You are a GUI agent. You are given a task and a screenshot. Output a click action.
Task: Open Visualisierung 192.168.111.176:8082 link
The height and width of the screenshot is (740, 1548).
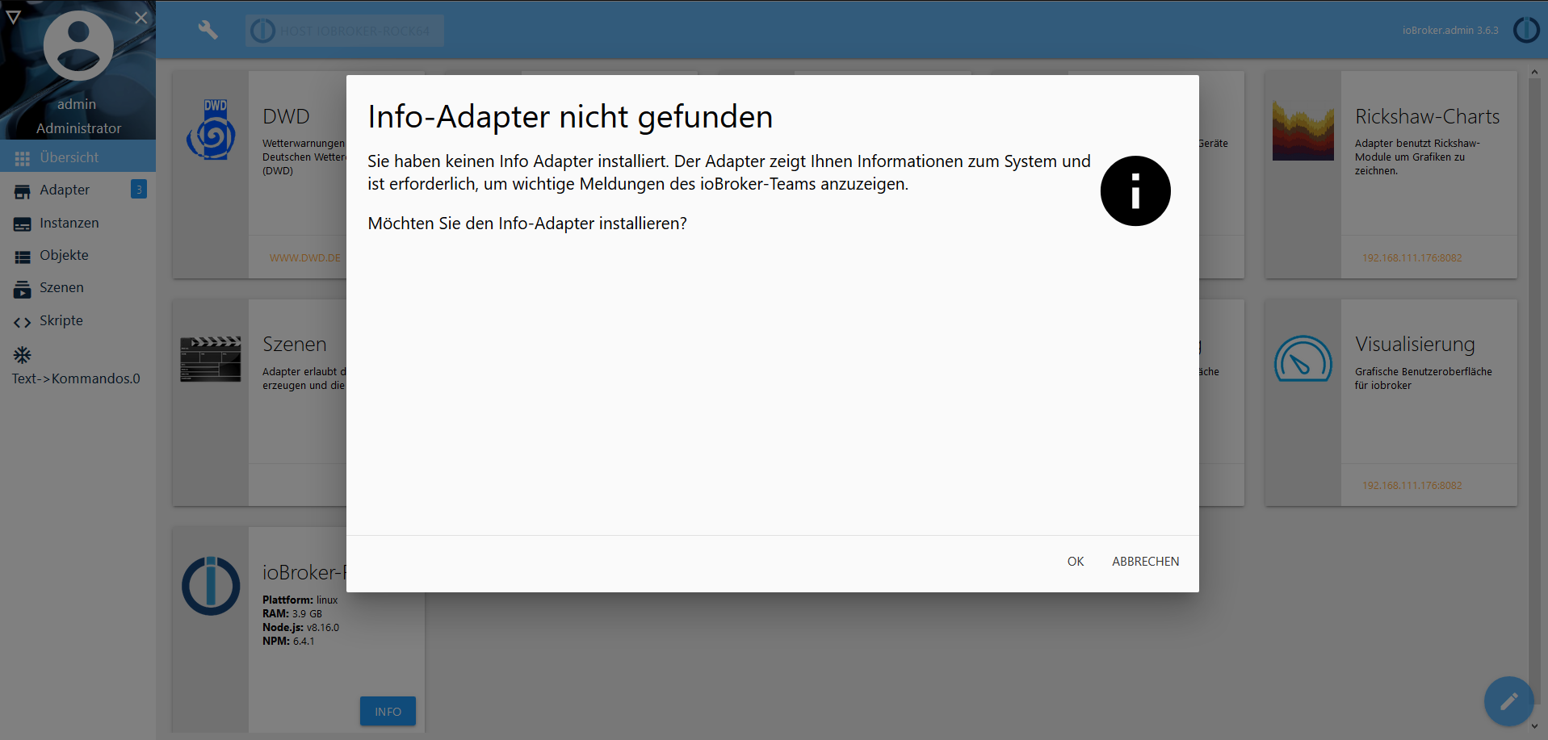point(1412,486)
